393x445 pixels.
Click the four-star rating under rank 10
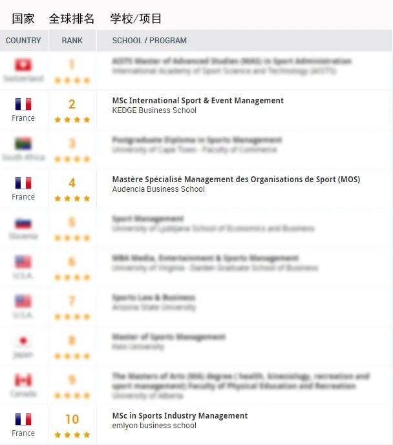tap(72, 435)
